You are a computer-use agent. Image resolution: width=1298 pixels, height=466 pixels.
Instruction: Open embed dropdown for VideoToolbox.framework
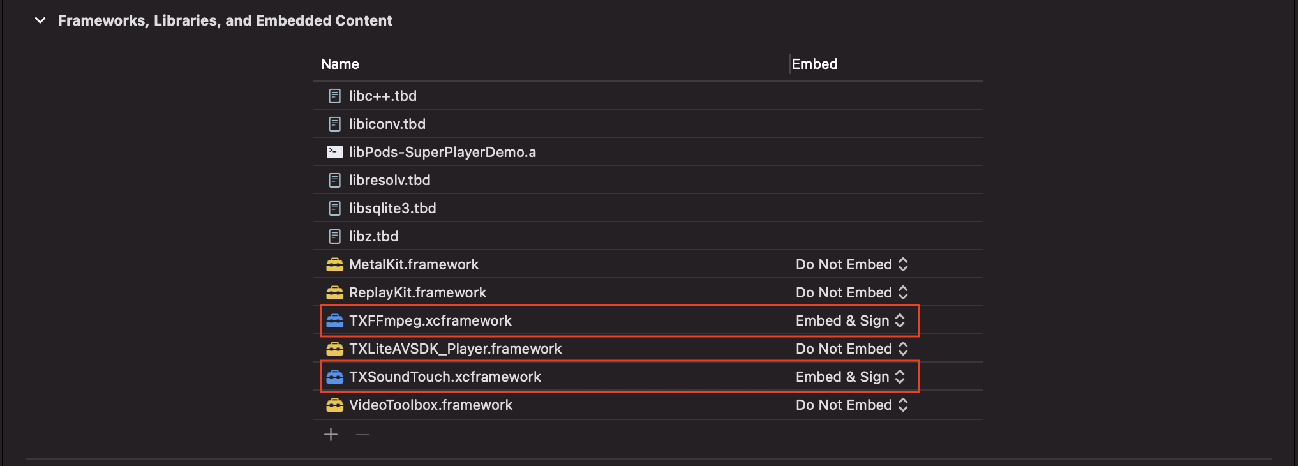click(x=851, y=405)
